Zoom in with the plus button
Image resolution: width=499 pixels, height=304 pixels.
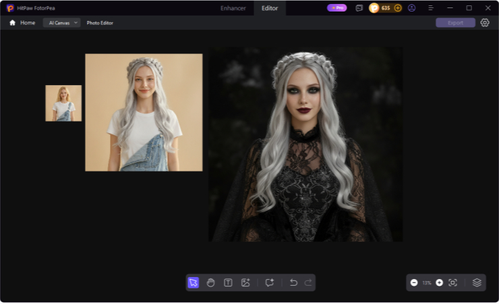439,282
